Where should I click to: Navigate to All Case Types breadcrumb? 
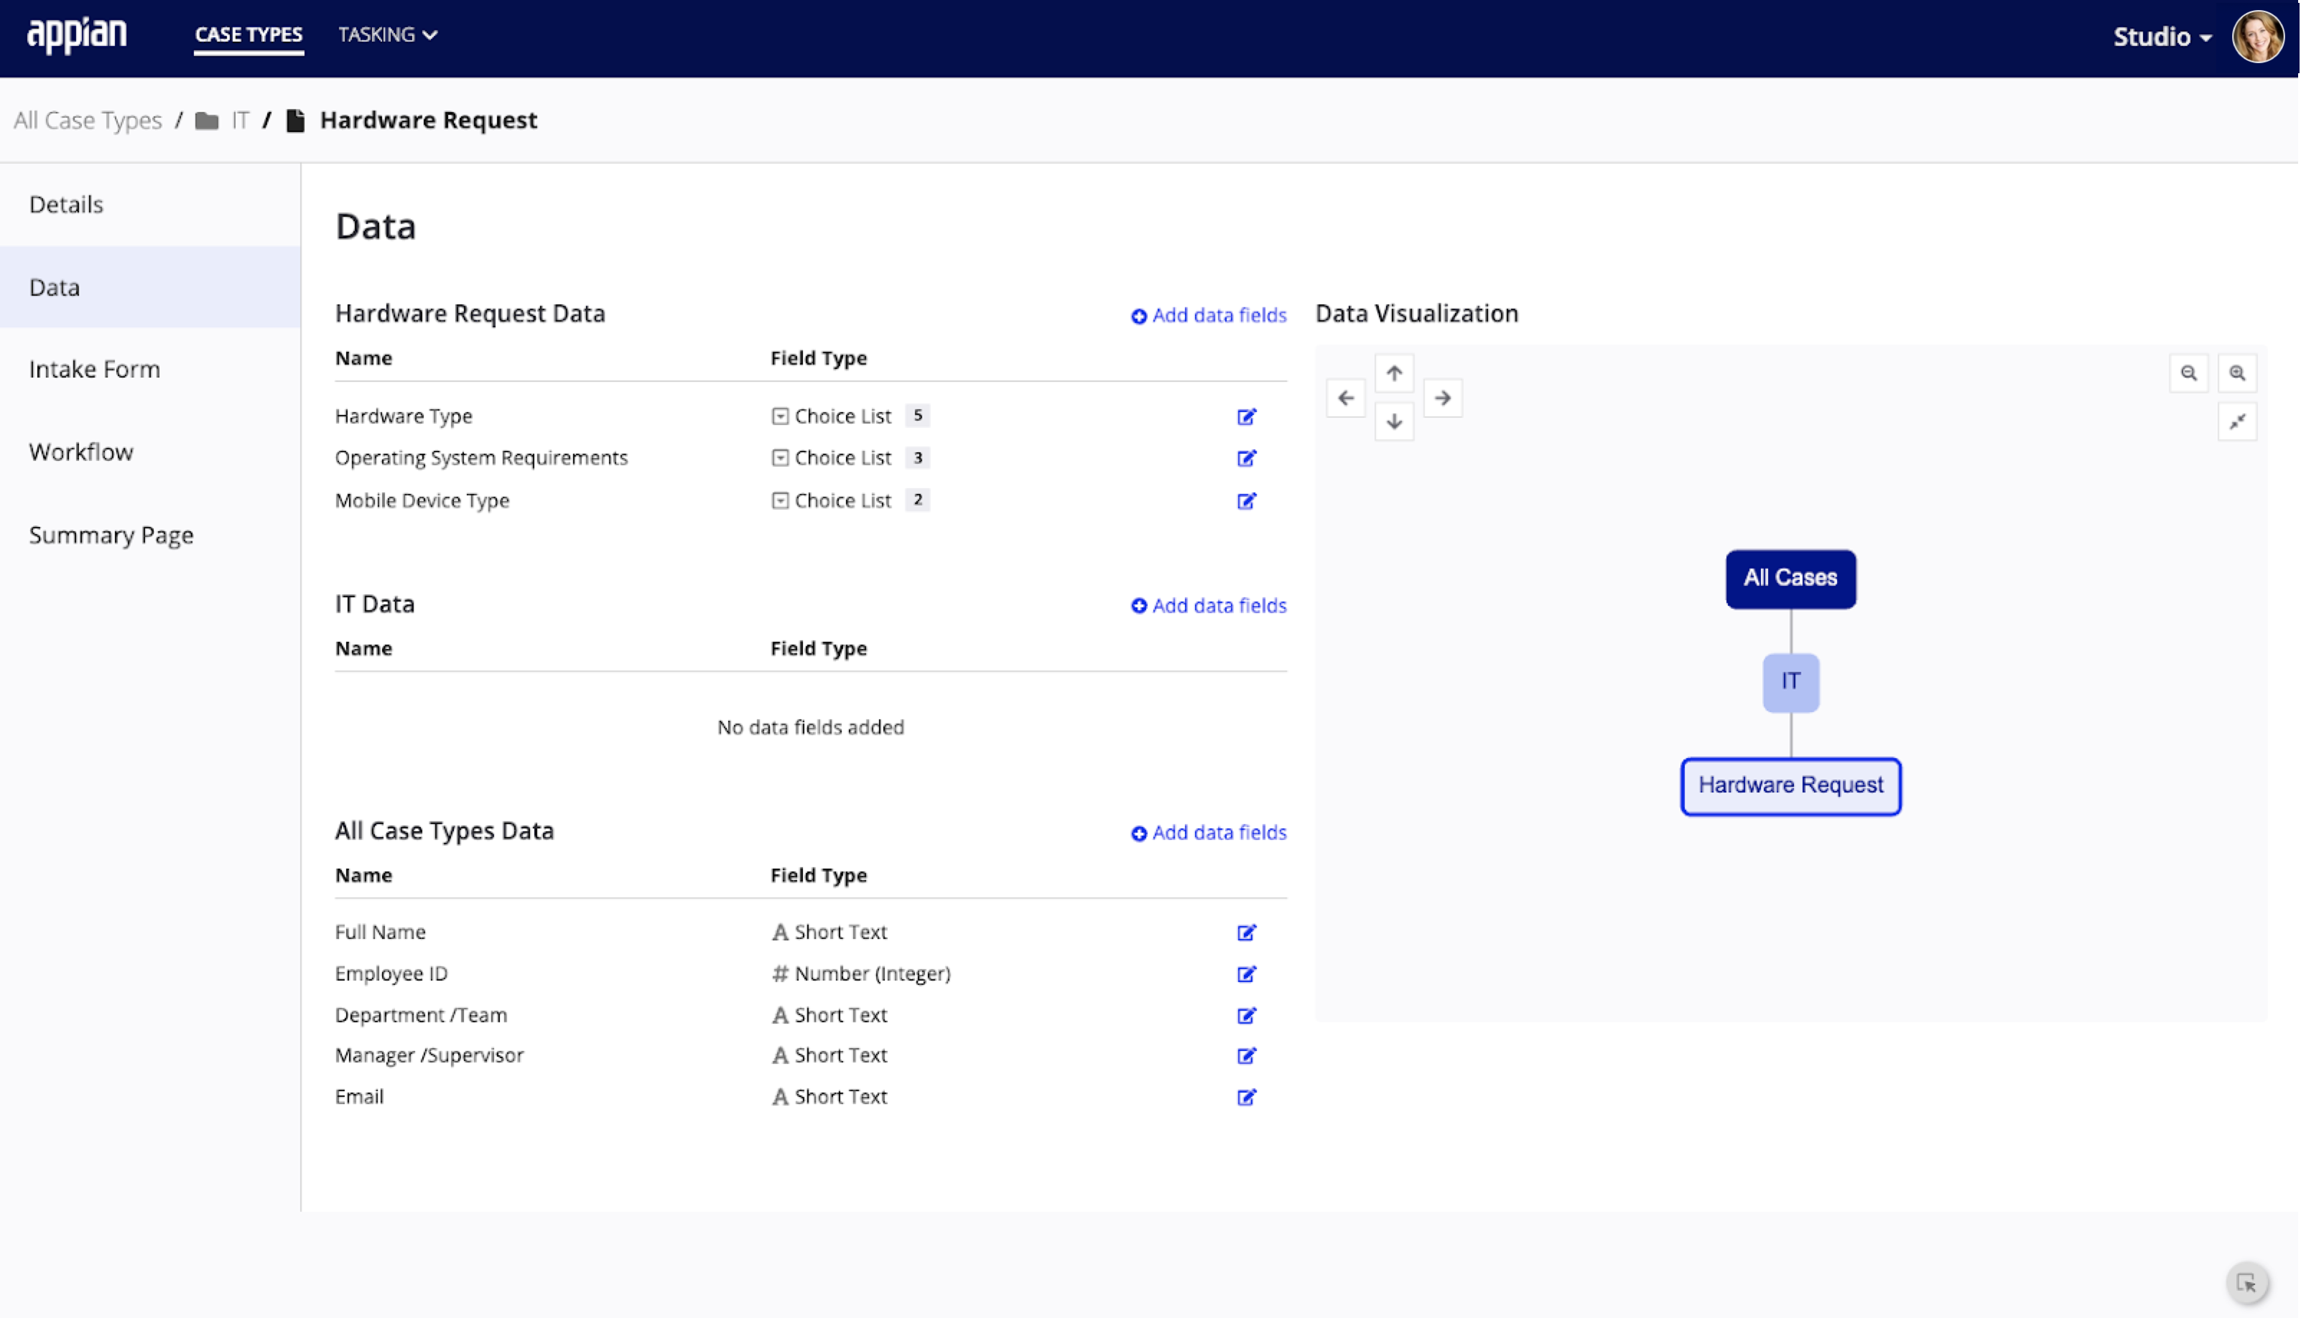(x=88, y=121)
